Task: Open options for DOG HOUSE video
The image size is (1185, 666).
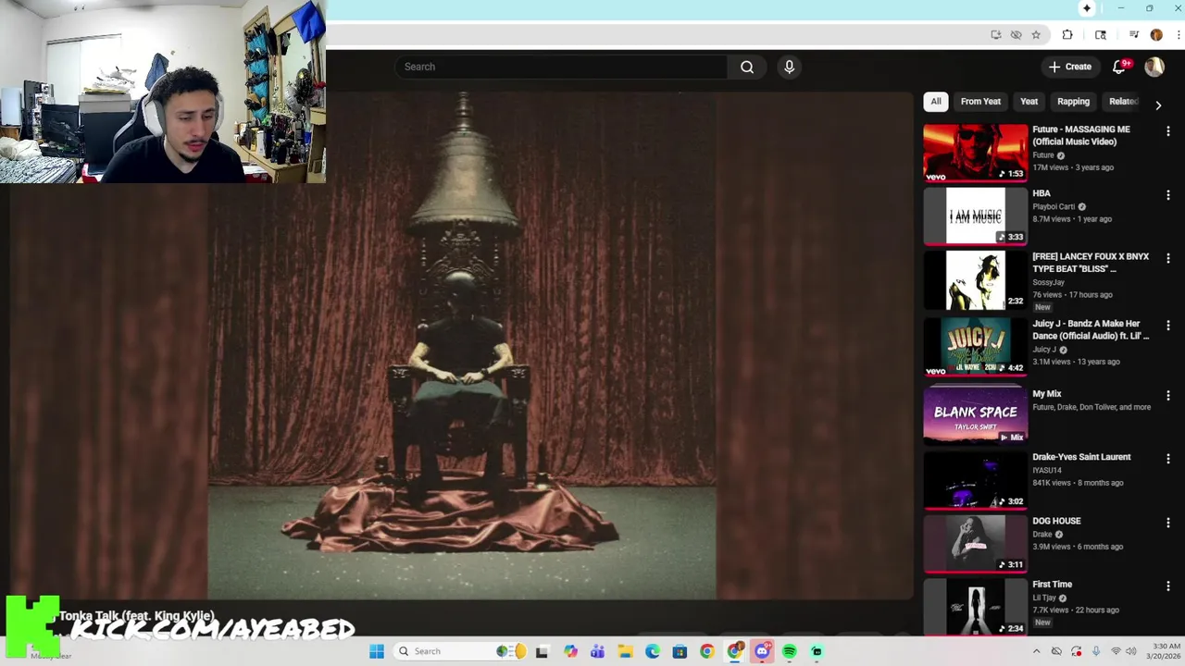Action: (1168, 523)
